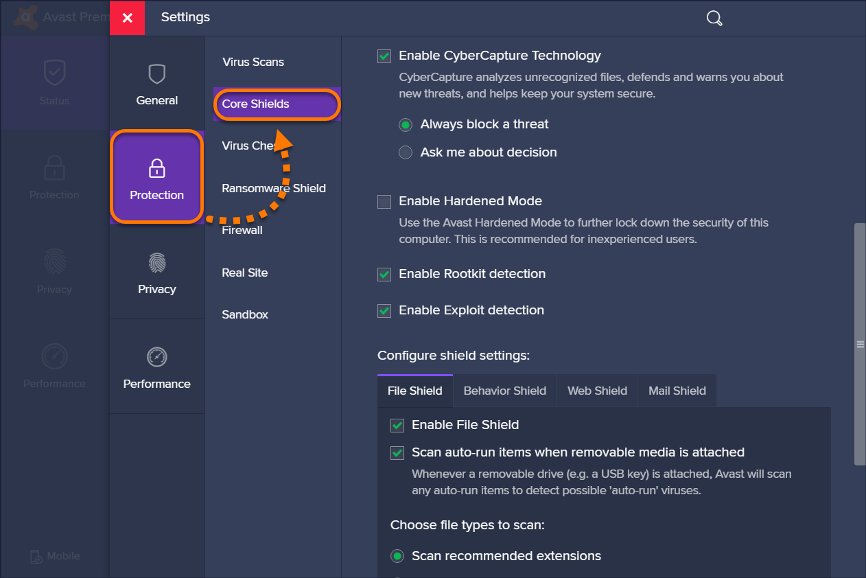Go to Ransomware Shield settings
866x578 pixels.
point(274,188)
